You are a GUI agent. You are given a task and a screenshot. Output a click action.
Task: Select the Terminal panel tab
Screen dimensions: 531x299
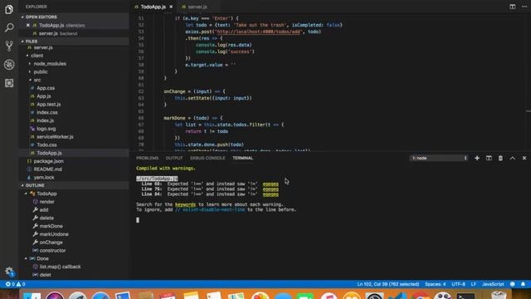pyautogui.click(x=243, y=158)
